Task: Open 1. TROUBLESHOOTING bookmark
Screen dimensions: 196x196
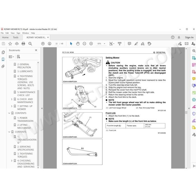Action: (27, 140)
